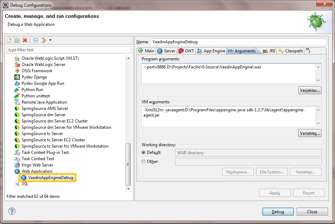
Task: Show hidden tabs via overflow chevron
Action: click(x=308, y=51)
